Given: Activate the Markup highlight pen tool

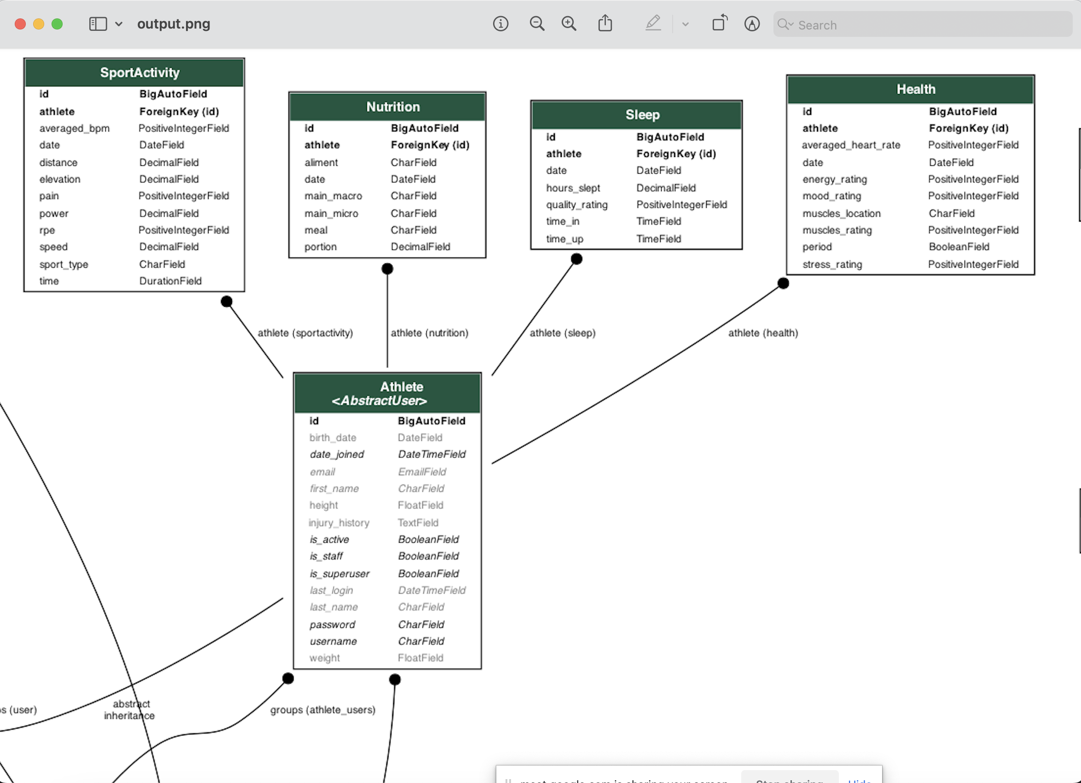Looking at the screenshot, I should [653, 23].
